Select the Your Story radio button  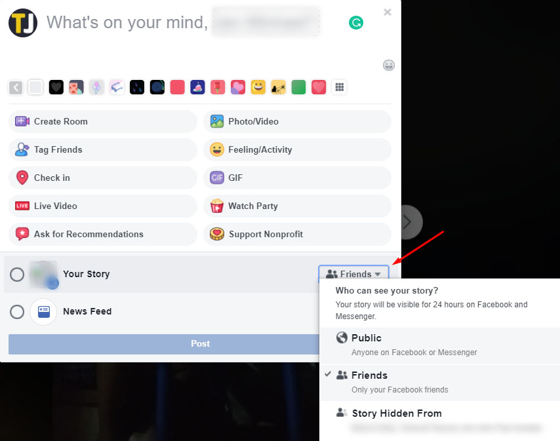[x=17, y=275]
